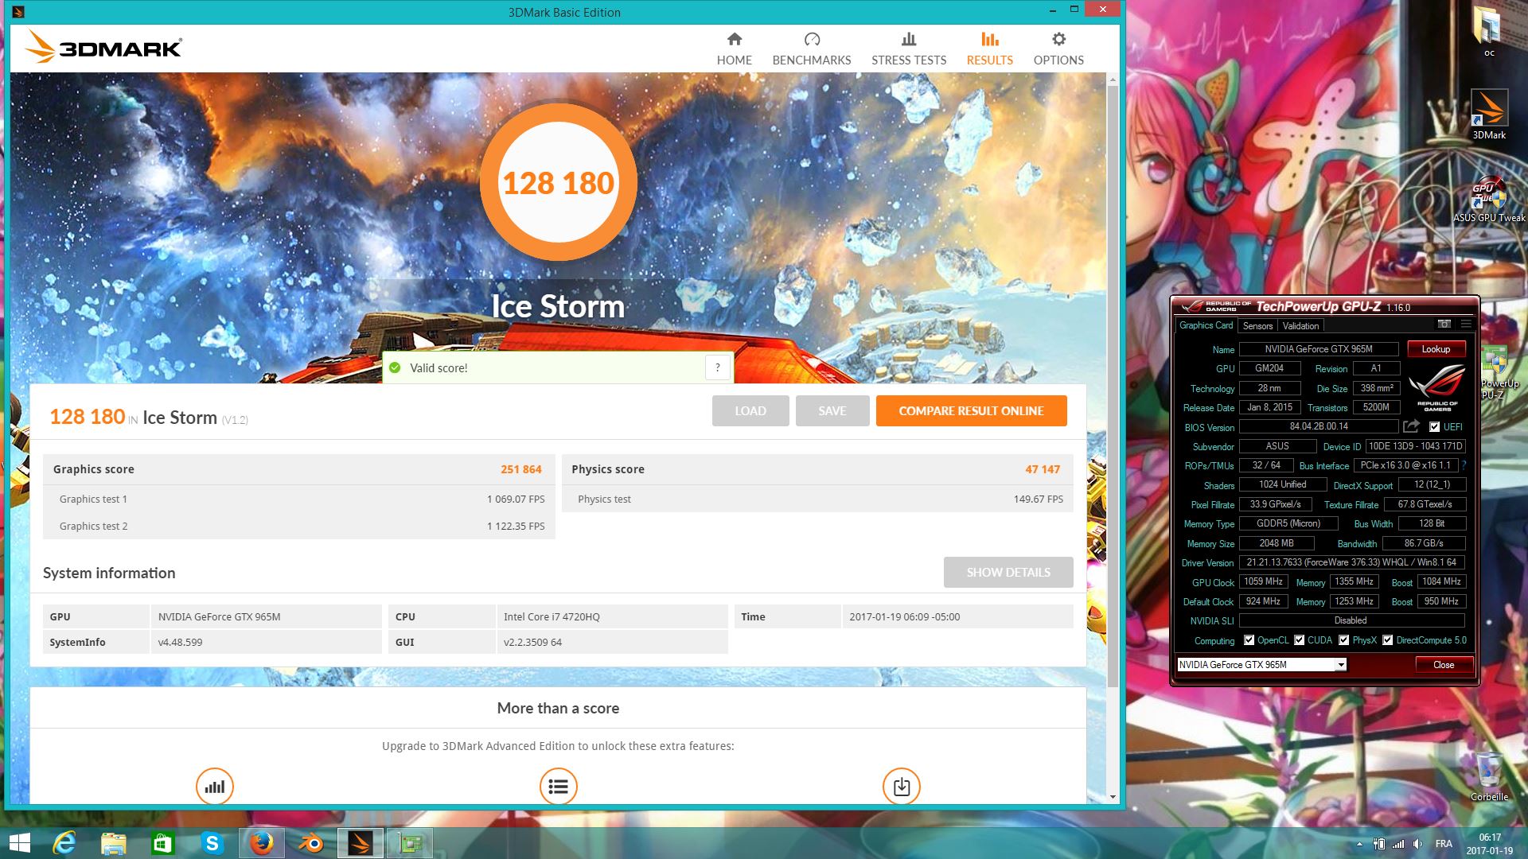
Task: Click the bar chart feature icon
Action: click(x=215, y=787)
